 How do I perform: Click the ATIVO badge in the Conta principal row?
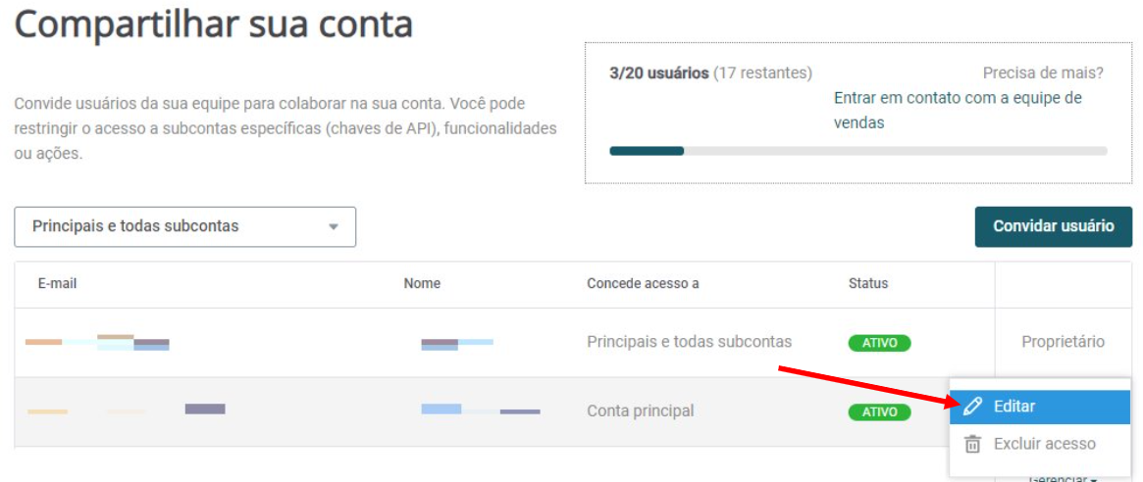(879, 412)
